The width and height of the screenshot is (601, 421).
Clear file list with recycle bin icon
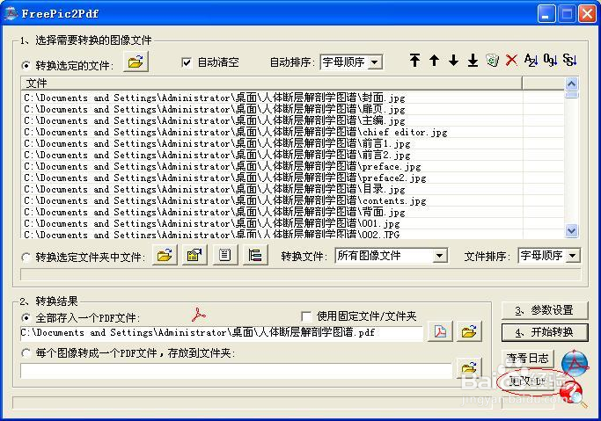point(493,61)
